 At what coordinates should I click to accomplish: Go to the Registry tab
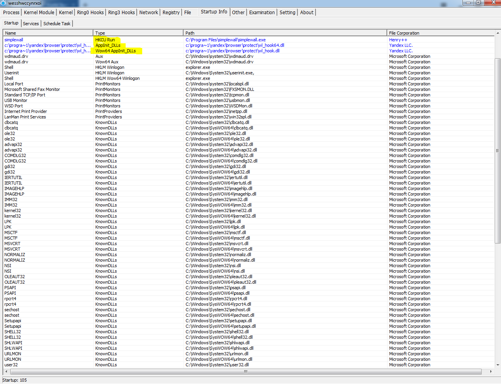171,12
